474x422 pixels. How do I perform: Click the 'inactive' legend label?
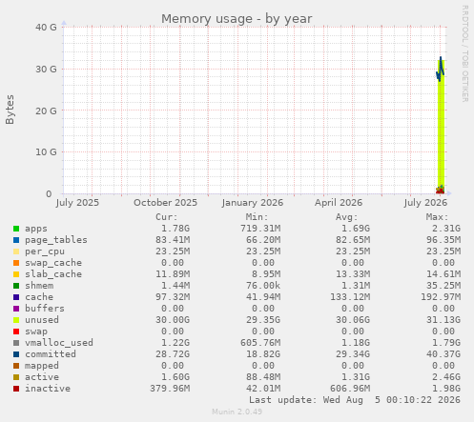48,389
